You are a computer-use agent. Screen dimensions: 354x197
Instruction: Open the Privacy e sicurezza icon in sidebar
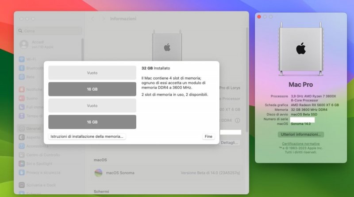pos(21,172)
